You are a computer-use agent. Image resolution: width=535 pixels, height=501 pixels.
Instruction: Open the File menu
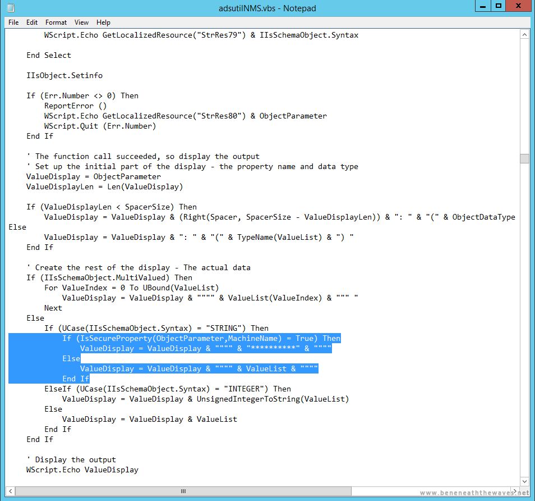[13, 22]
